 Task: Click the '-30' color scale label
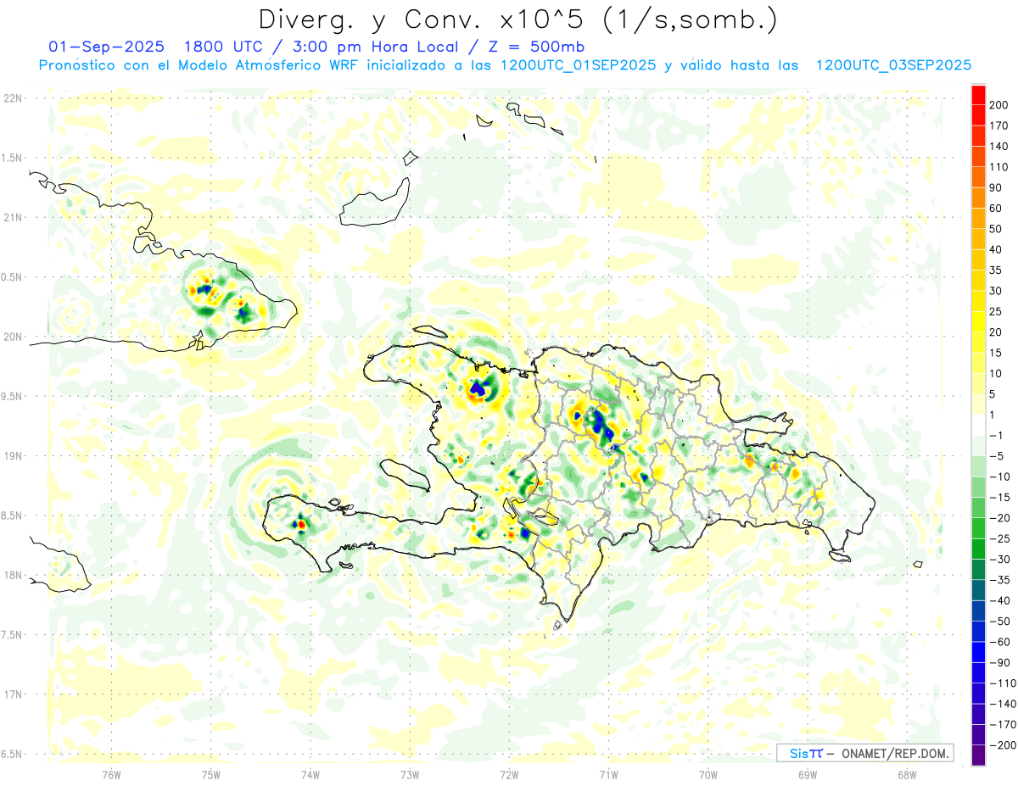(x=998, y=559)
